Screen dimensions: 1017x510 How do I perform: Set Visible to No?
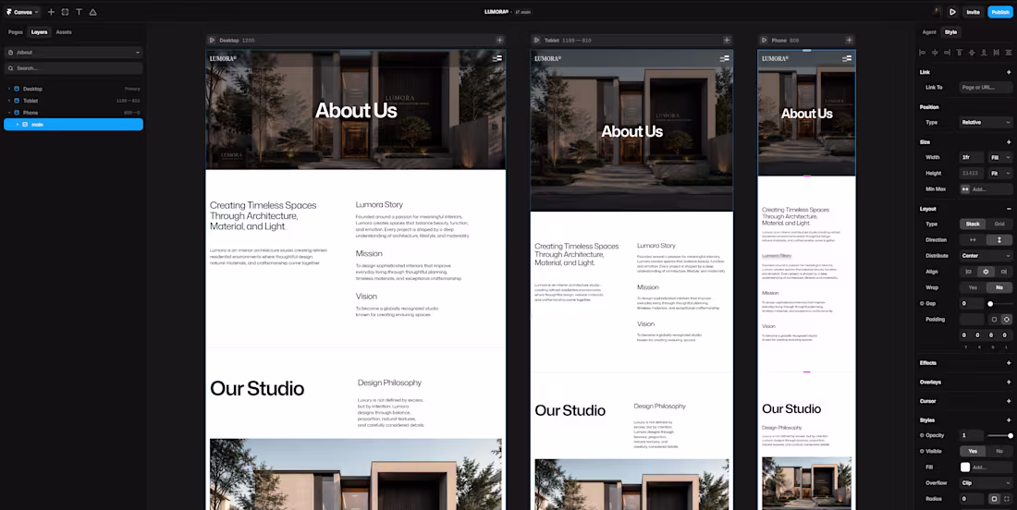999,451
